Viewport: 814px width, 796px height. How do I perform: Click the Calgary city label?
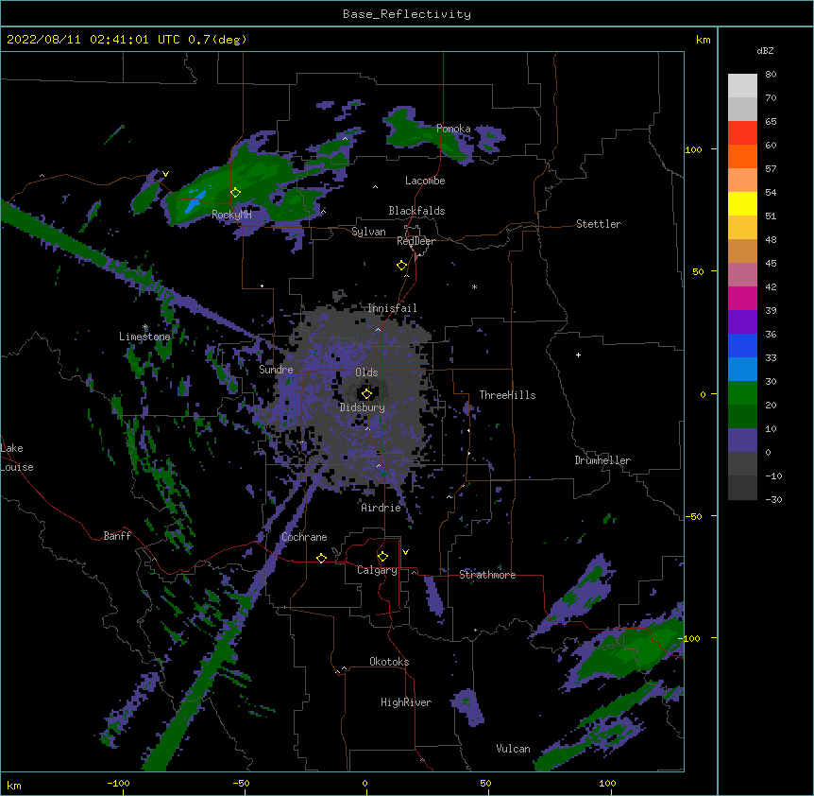point(378,570)
